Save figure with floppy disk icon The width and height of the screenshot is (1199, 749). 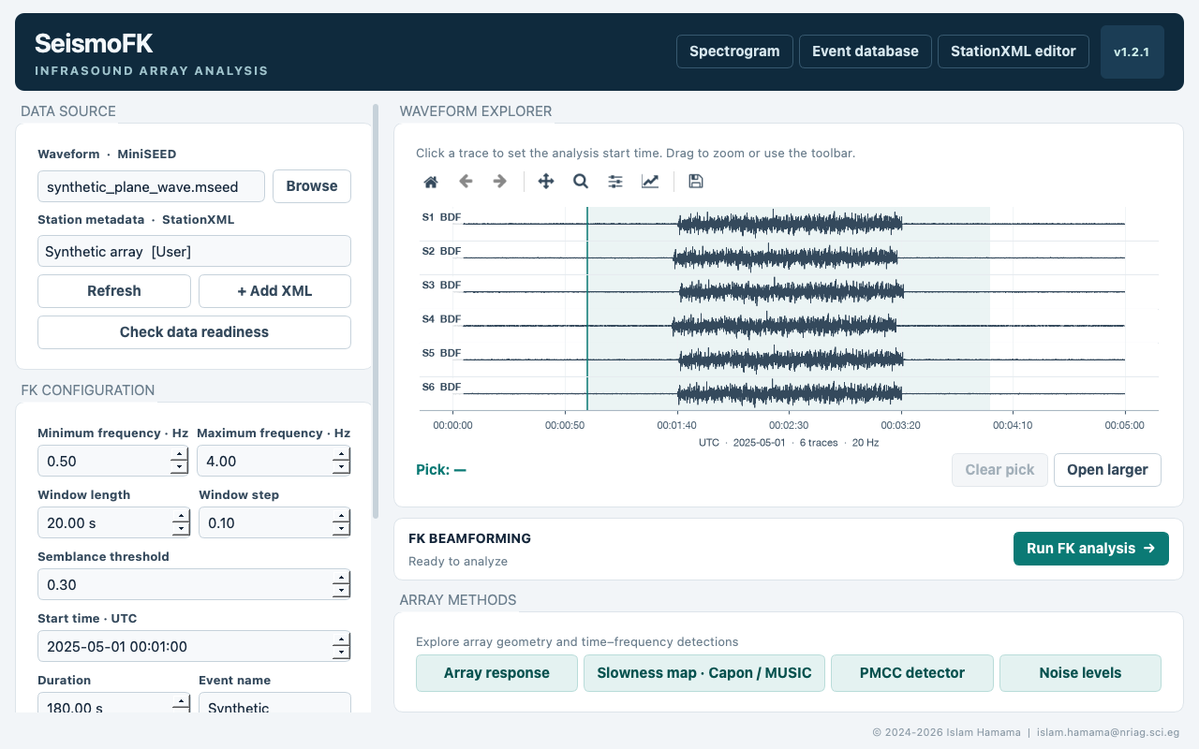click(696, 182)
